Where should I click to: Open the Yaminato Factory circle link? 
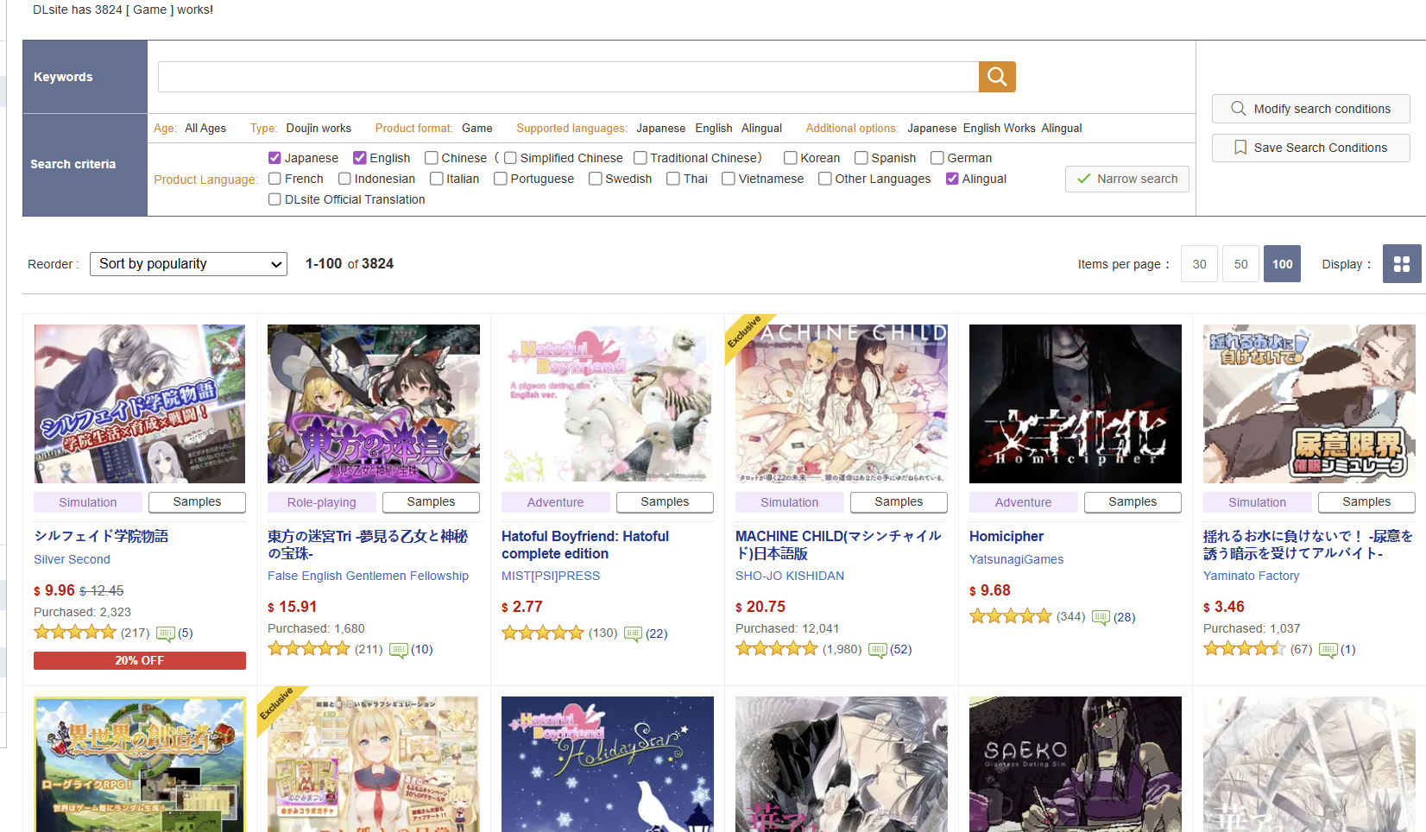tap(1251, 576)
